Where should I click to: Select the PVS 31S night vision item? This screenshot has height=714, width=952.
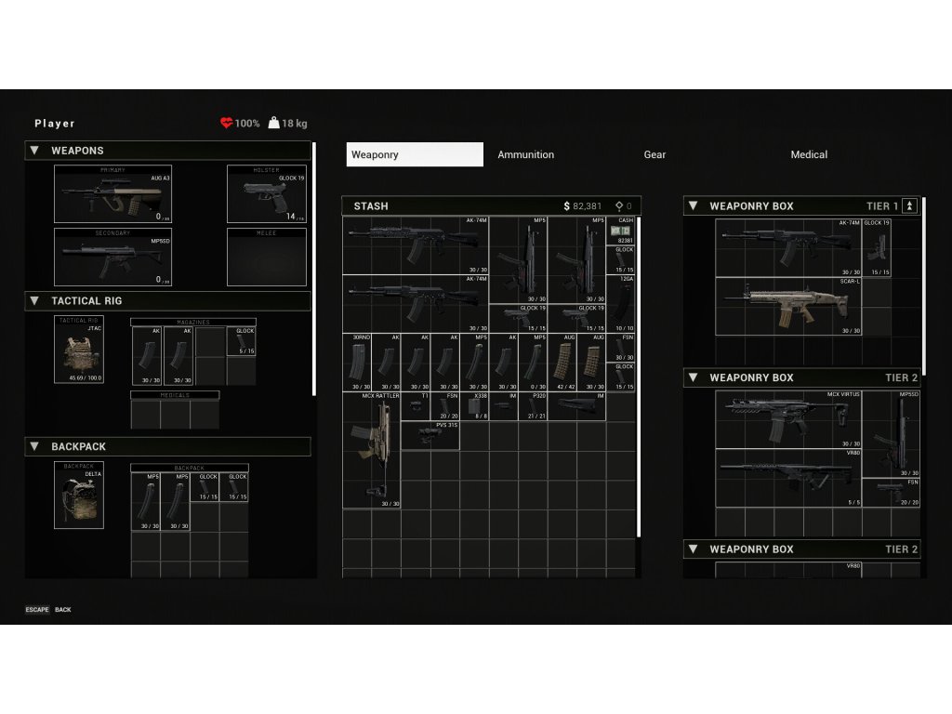point(430,435)
